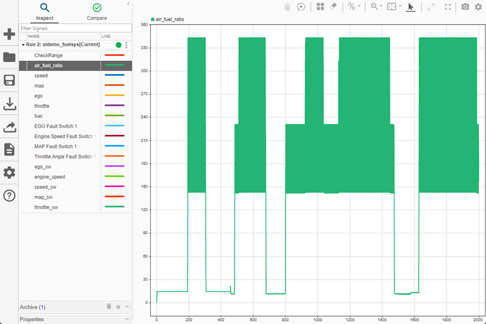Toggle the Run 2 green status circle
The height and width of the screenshot is (324, 486).
tap(118, 45)
